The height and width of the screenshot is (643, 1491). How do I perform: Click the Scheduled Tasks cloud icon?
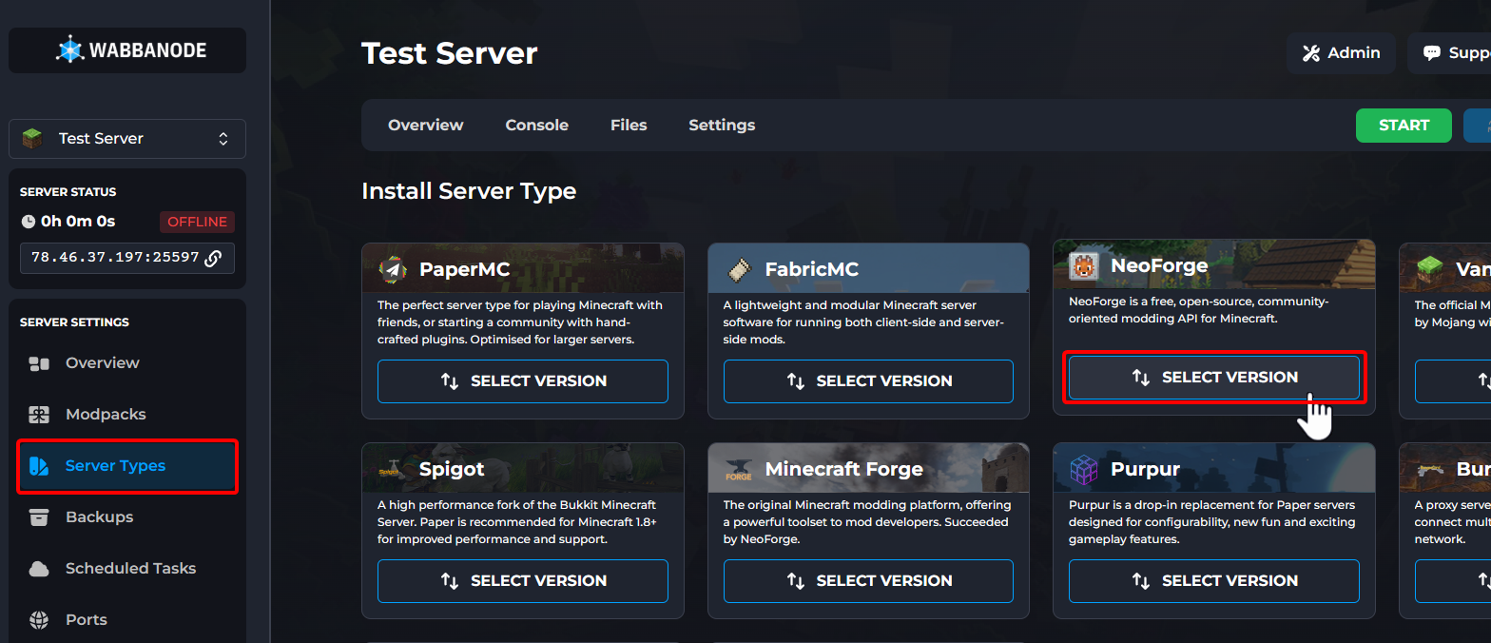coord(39,569)
